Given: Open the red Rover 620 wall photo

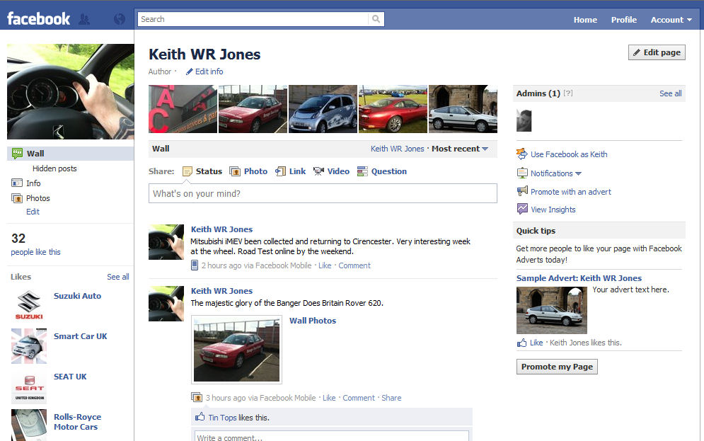Looking at the screenshot, I should pos(236,349).
